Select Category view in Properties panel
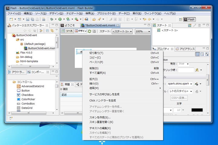 click(x=202, y=54)
